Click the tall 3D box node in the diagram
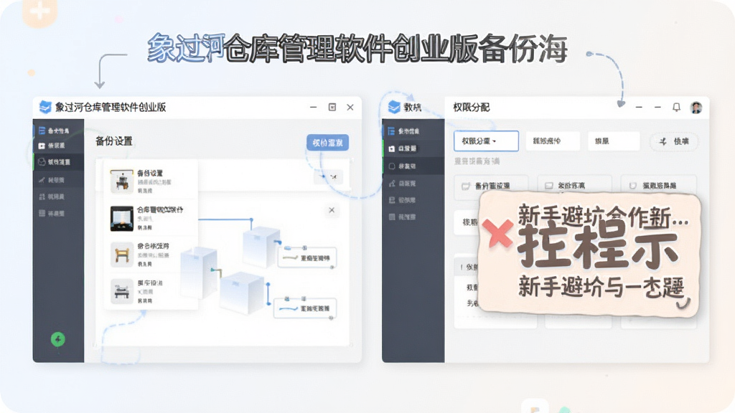735x413 pixels. (x=199, y=273)
